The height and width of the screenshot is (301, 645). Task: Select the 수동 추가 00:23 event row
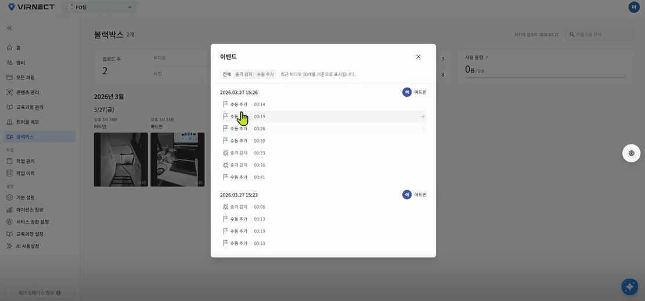[323, 243]
